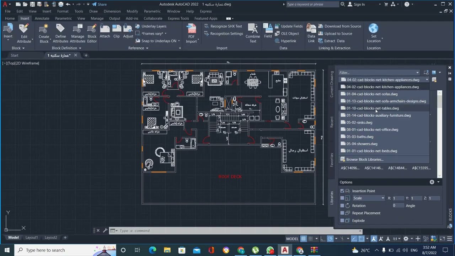Open the Manage Attributes tool
Image resolution: width=455 pixels, height=256 pixels.
tap(77, 33)
